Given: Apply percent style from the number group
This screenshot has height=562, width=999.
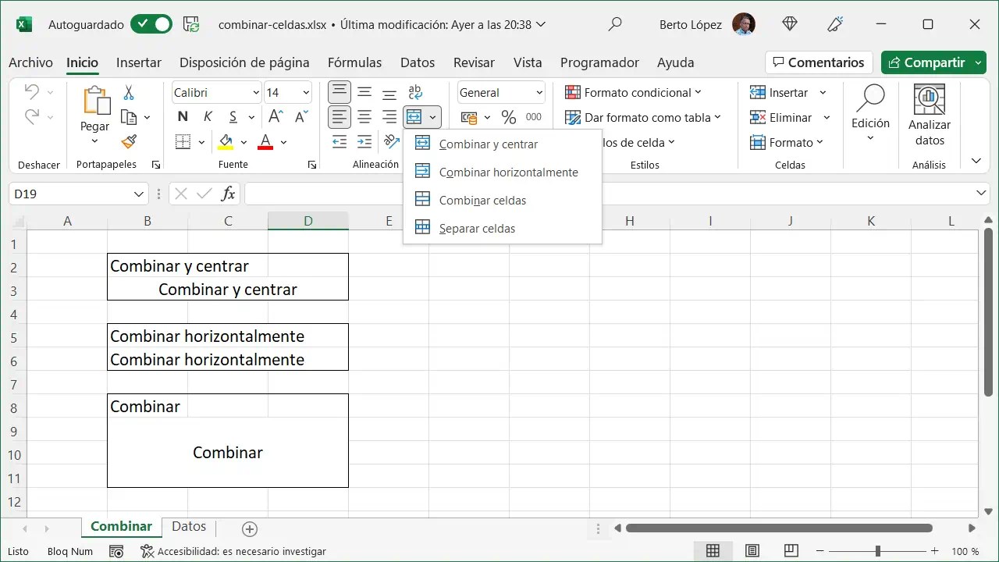Looking at the screenshot, I should coord(508,117).
